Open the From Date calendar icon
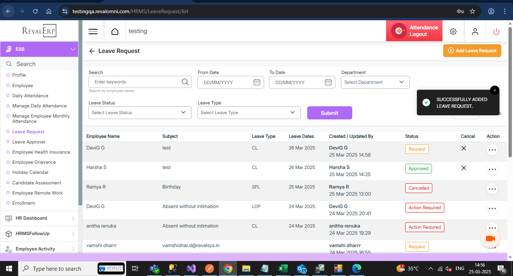 (x=257, y=82)
